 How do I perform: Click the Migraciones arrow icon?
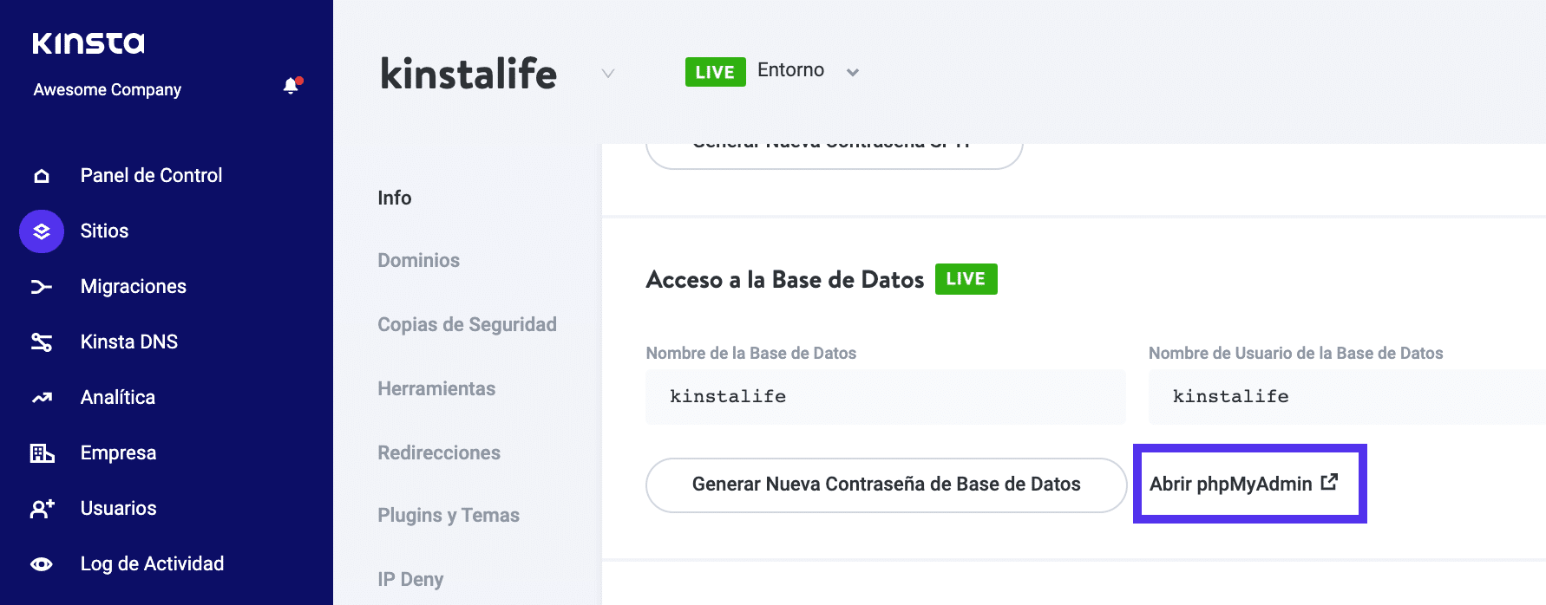42,287
